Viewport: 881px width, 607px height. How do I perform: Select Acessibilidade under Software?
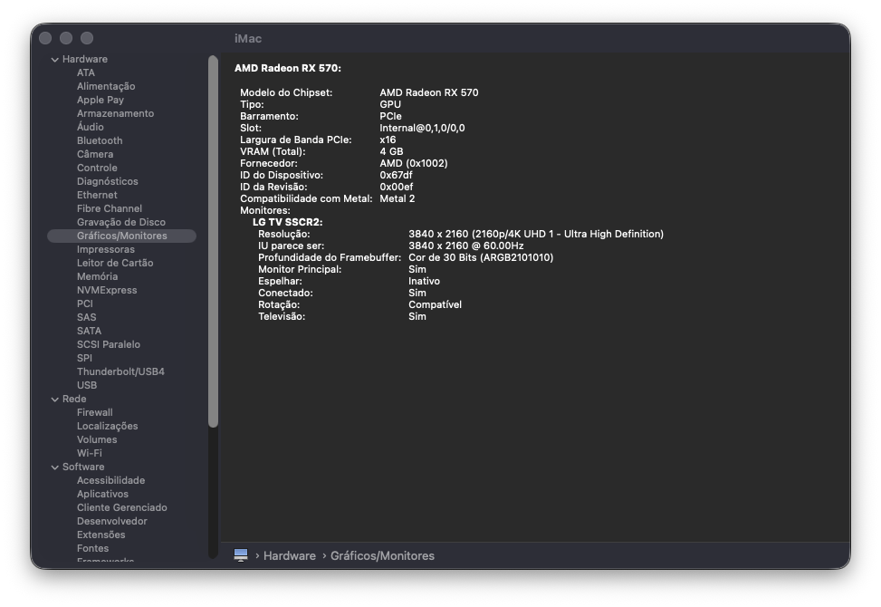[110, 480]
